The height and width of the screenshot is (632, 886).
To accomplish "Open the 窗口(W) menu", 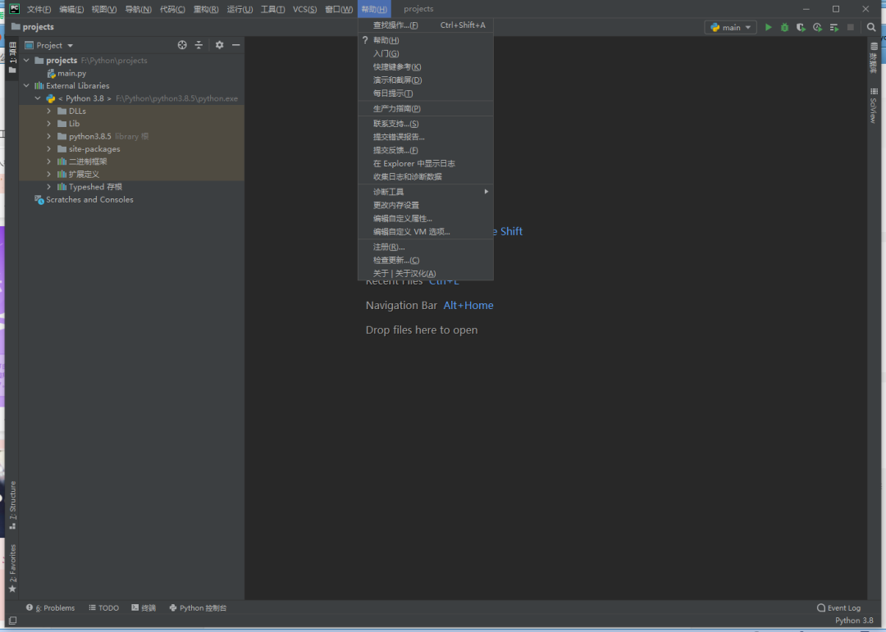I will [339, 9].
